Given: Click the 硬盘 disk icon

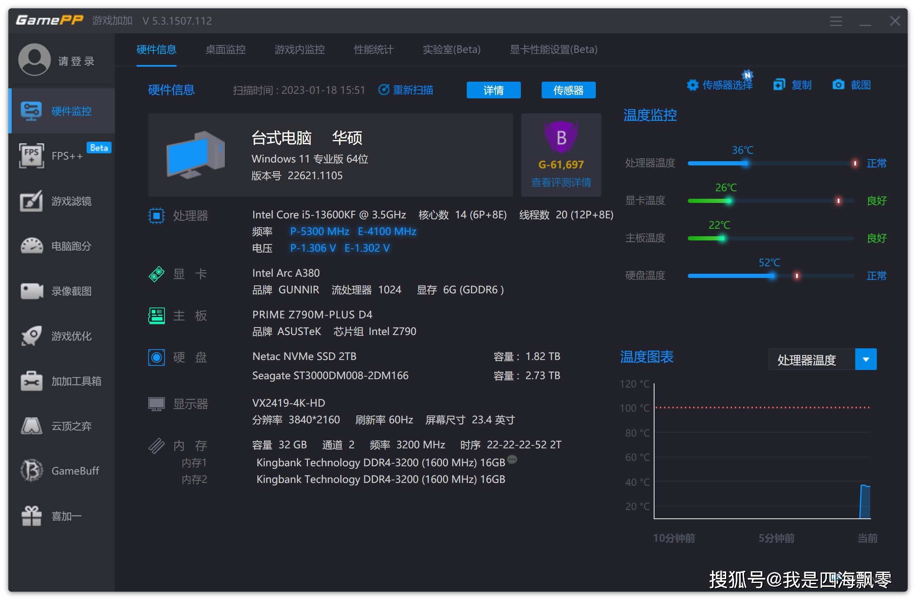Looking at the screenshot, I should (x=157, y=357).
